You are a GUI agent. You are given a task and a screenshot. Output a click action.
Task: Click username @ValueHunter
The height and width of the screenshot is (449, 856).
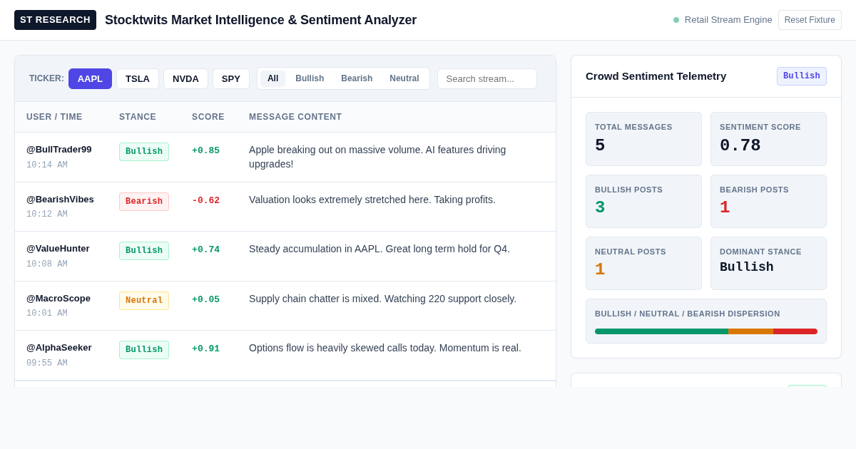pyautogui.click(x=58, y=249)
